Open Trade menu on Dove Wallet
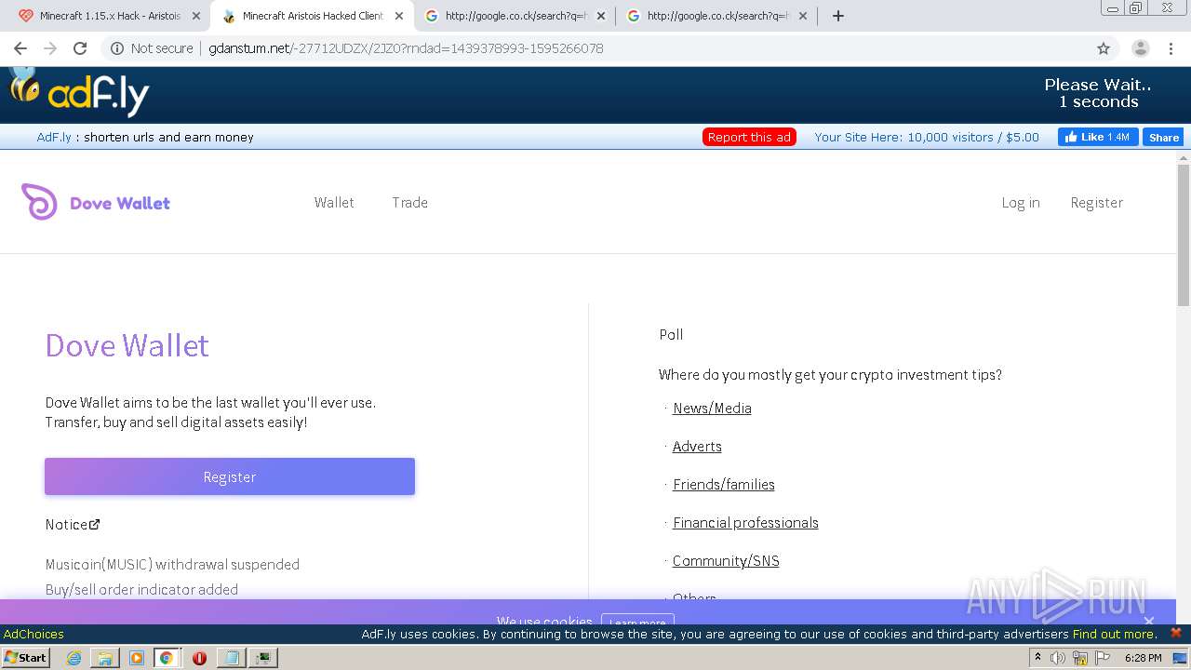This screenshot has width=1191, height=670. coord(410,202)
